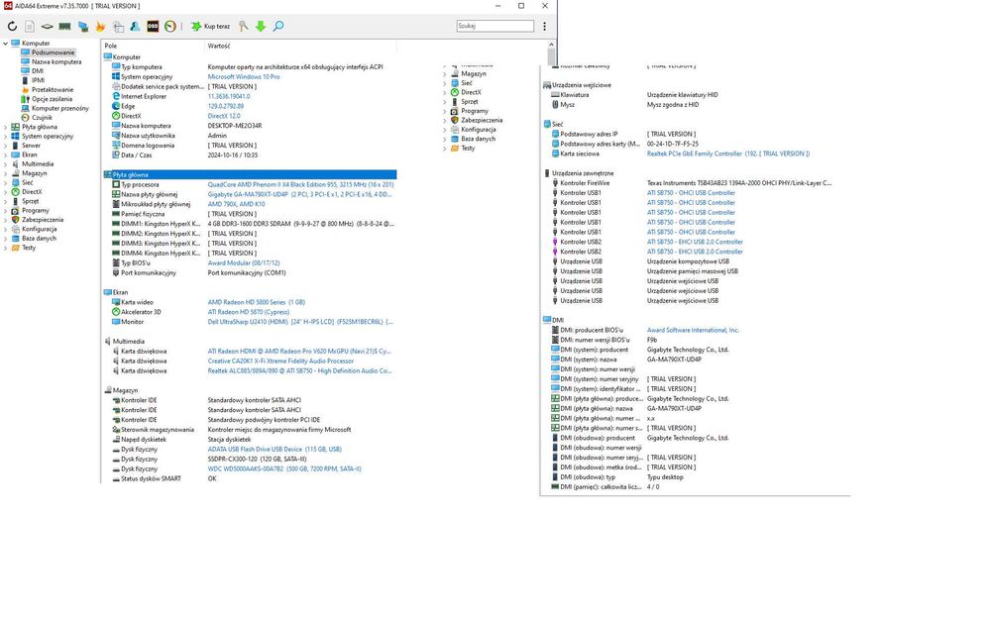Click MAC address 00-24-1D-7F-F5-25 value
Image resolution: width=991 pixels, height=619 pixels.
click(x=673, y=144)
